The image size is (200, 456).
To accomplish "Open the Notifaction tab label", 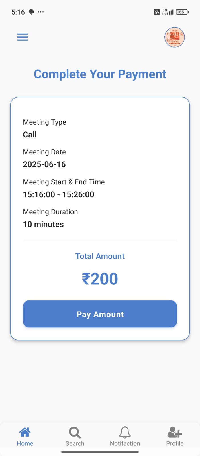I will (125, 443).
